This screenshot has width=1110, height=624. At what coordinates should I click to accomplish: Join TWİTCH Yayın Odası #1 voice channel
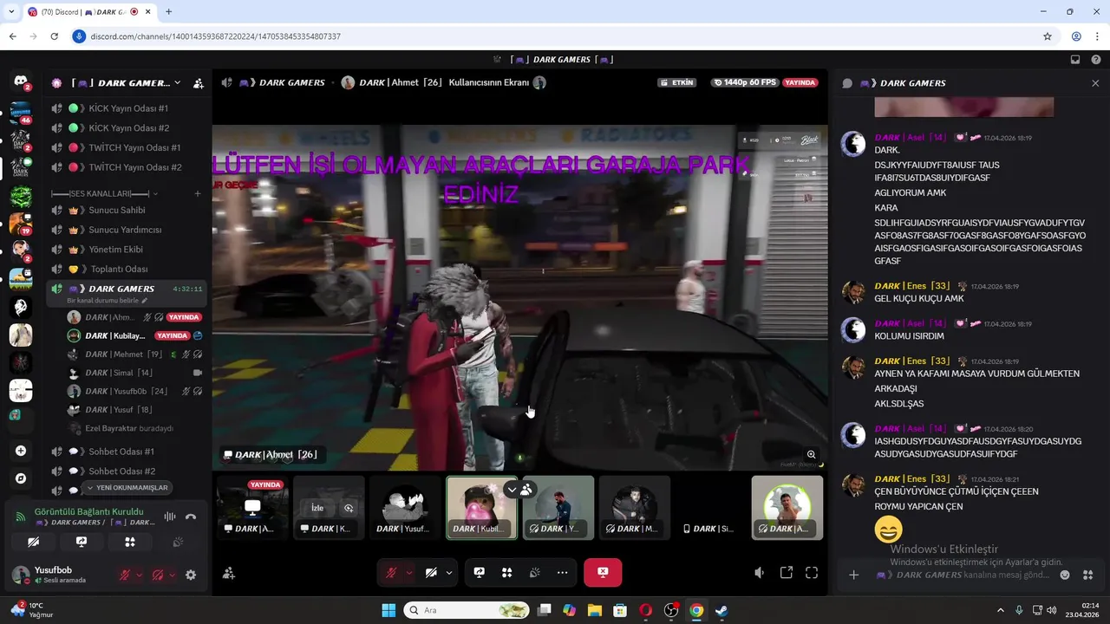128,147
